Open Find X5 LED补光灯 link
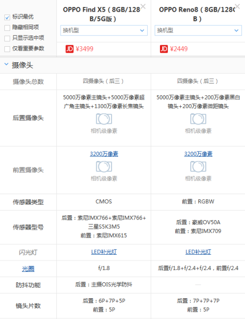Viewport: 245px width, 319px height. (x=104, y=252)
